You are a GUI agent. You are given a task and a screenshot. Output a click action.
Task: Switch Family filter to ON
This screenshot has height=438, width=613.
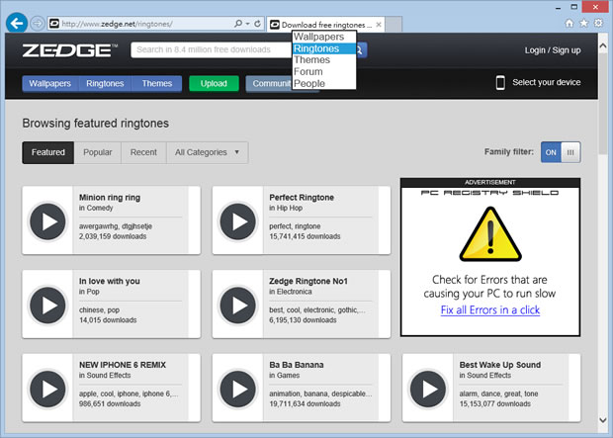coord(551,152)
